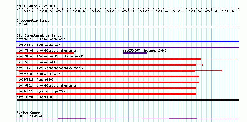The width and height of the screenshot is (247, 122).
Task: Click the 70082.8k ruler tick label
Action: [x=228, y=11]
